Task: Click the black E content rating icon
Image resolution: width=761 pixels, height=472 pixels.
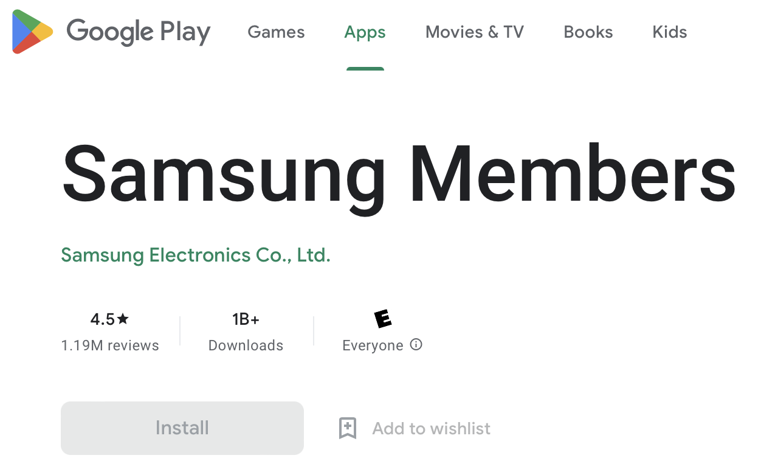Action: point(382,318)
